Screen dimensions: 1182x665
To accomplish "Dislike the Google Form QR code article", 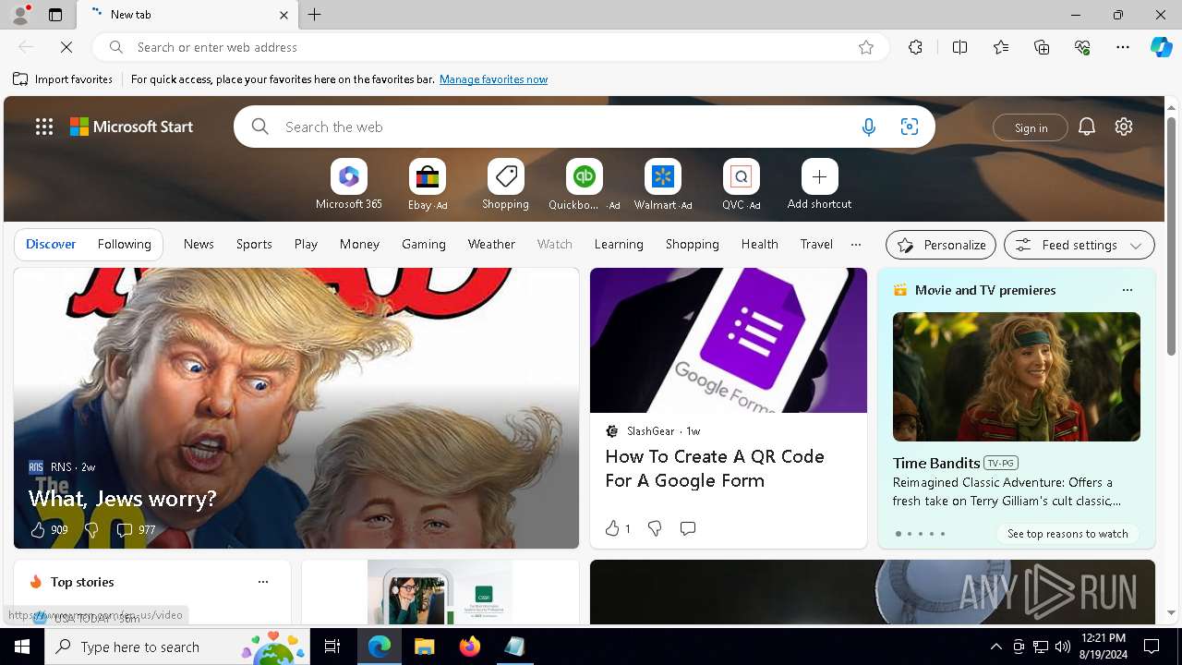I will point(655,528).
